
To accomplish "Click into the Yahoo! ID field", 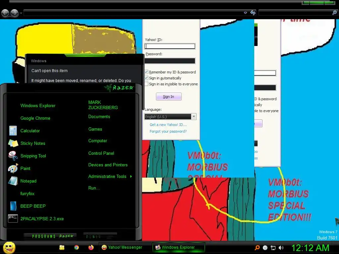I will [170, 46].
